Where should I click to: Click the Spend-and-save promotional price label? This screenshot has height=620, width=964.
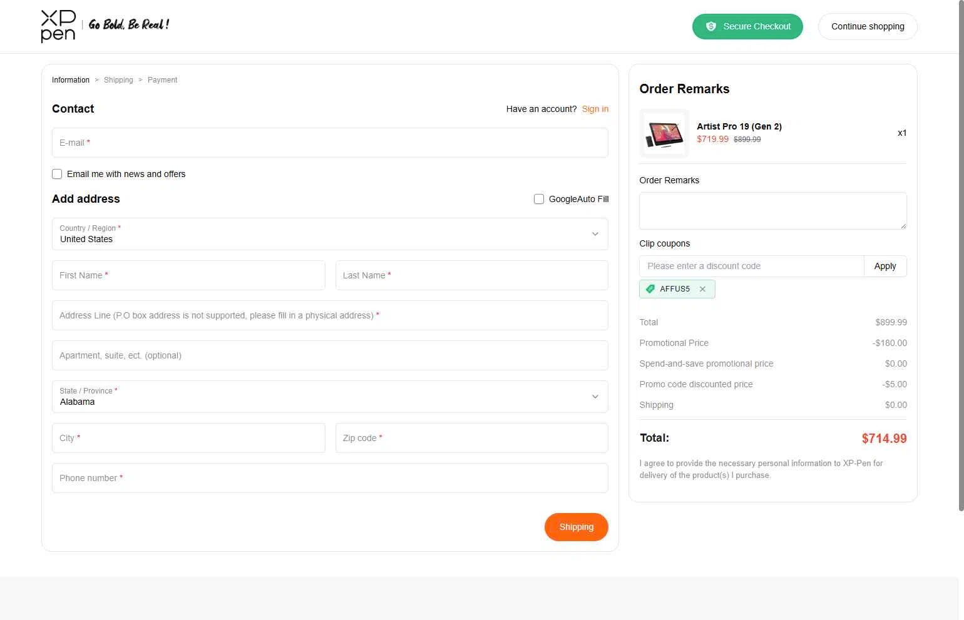[706, 363]
